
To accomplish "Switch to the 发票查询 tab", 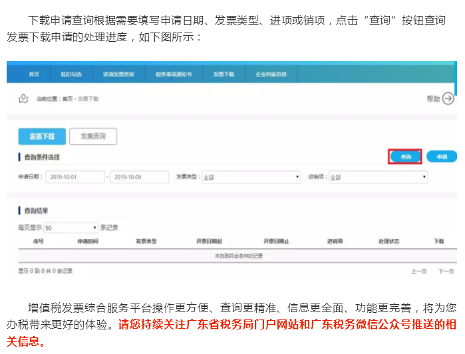I will point(93,137).
